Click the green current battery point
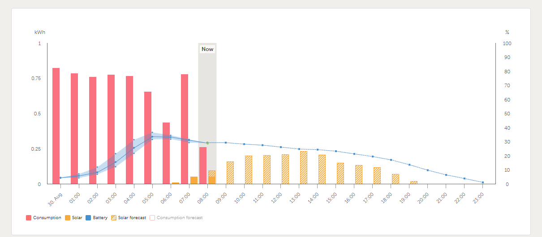This screenshot has width=542, height=237. point(207,143)
